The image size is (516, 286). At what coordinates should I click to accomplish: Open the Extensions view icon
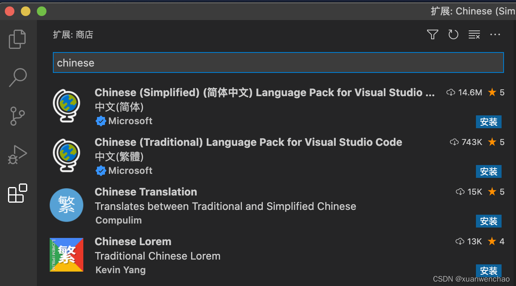coord(17,193)
